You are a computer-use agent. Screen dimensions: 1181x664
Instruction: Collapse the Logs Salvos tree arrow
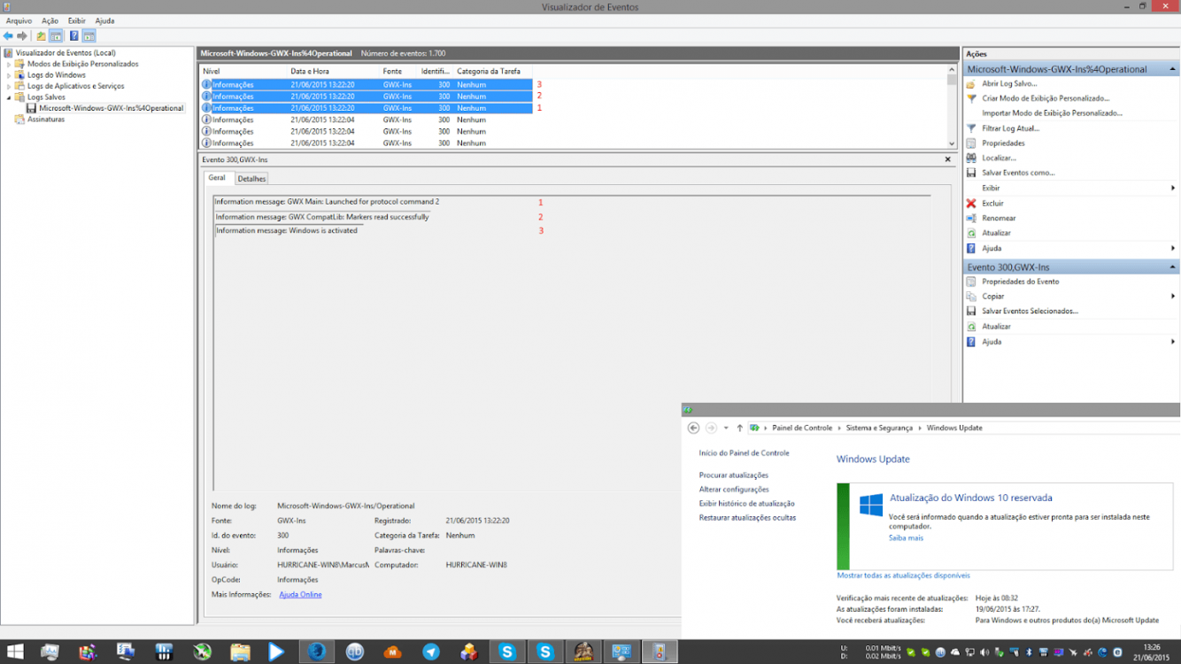click(x=9, y=97)
